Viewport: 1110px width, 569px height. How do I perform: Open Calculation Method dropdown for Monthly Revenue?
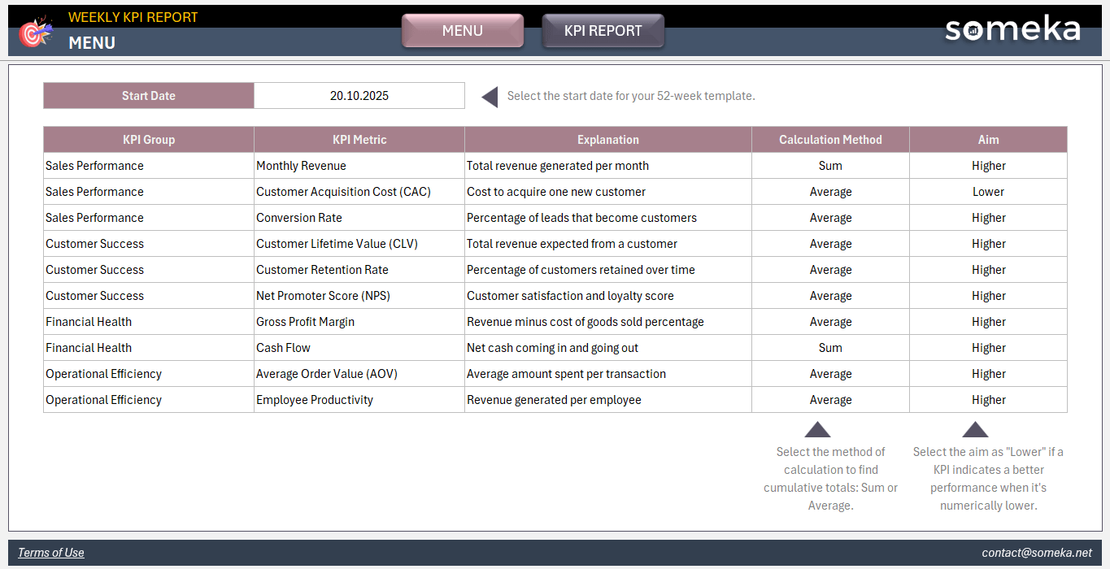point(830,166)
